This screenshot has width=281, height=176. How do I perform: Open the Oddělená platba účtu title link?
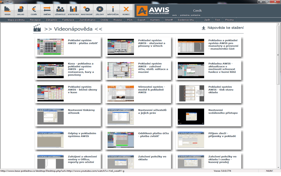[x=153, y=135]
